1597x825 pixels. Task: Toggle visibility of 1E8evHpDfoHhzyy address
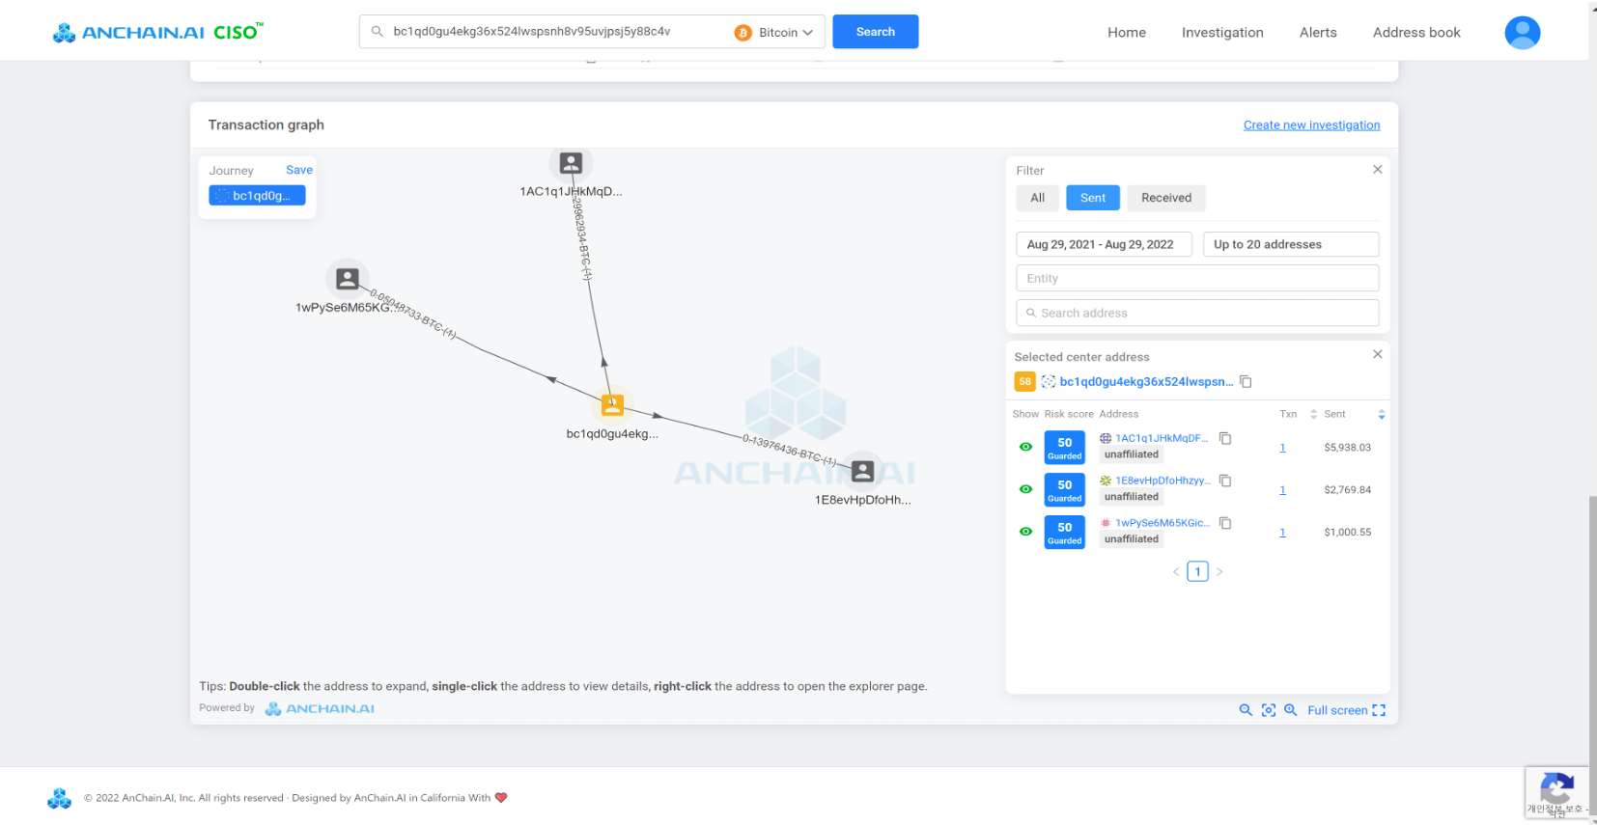pyautogui.click(x=1026, y=489)
